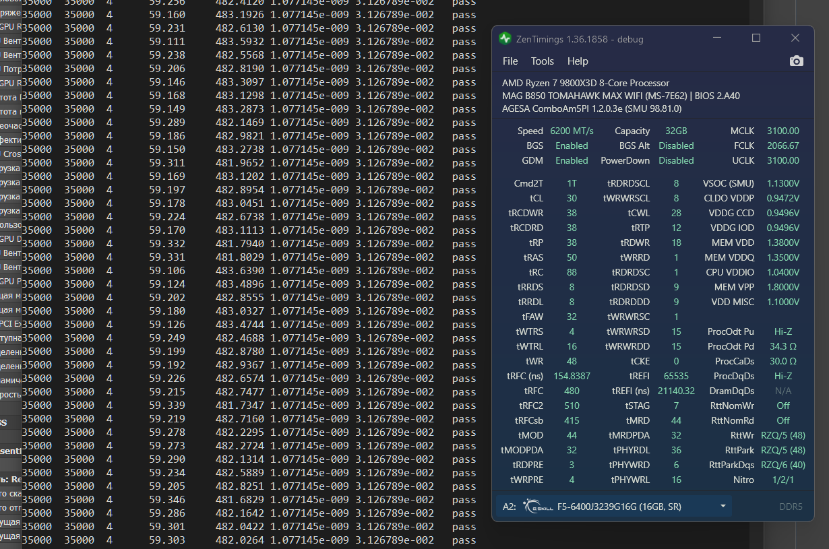Click the Cmd2T value 1T
The height and width of the screenshot is (549, 829).
(572, 184)
